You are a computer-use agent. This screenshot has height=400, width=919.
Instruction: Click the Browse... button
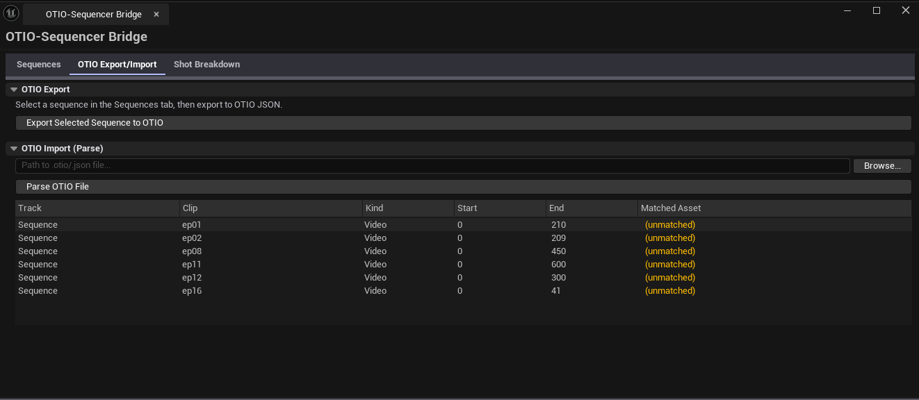(882, 166)
